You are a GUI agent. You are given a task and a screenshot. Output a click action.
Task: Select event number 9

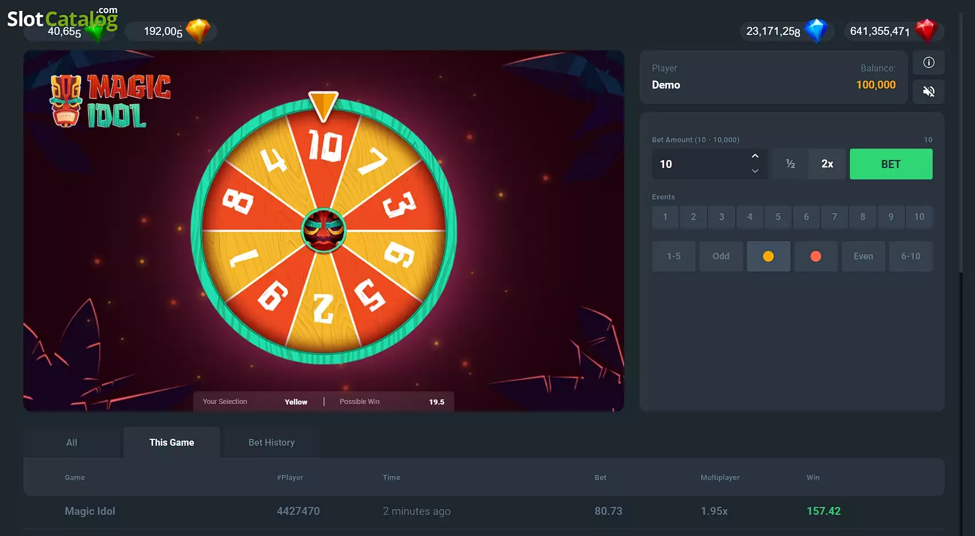891,217
